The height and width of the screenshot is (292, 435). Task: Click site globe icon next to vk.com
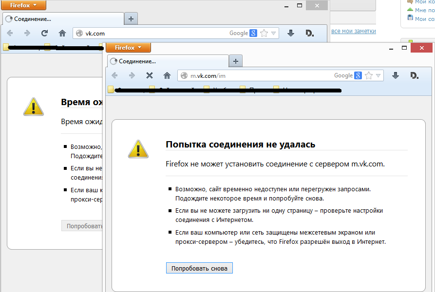tap(79, 33)
